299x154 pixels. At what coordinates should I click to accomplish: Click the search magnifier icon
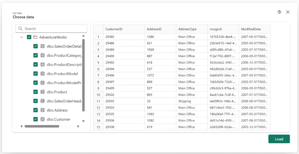pyautogui.click(x=21, y=28)
